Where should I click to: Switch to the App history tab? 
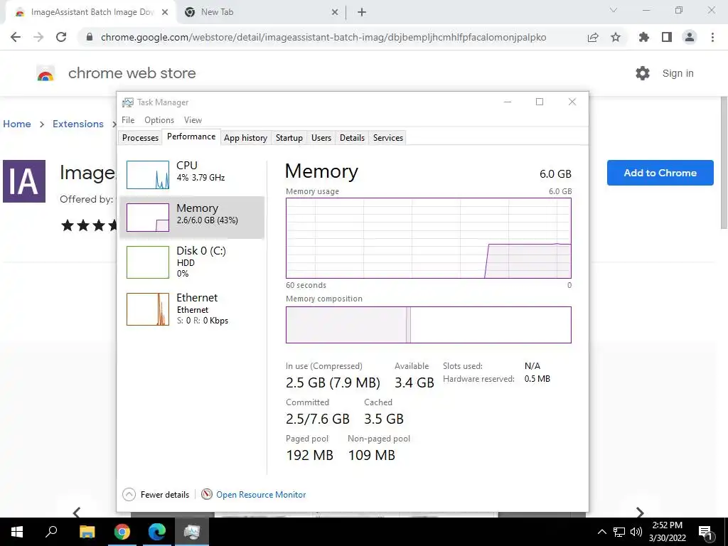245,138
